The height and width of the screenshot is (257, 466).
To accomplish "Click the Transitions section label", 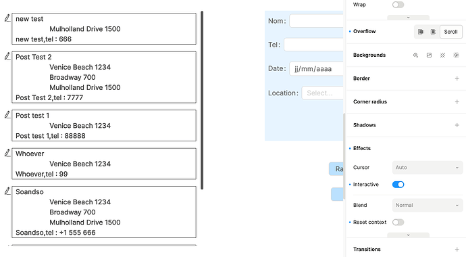I will click(x=367, y=250).
